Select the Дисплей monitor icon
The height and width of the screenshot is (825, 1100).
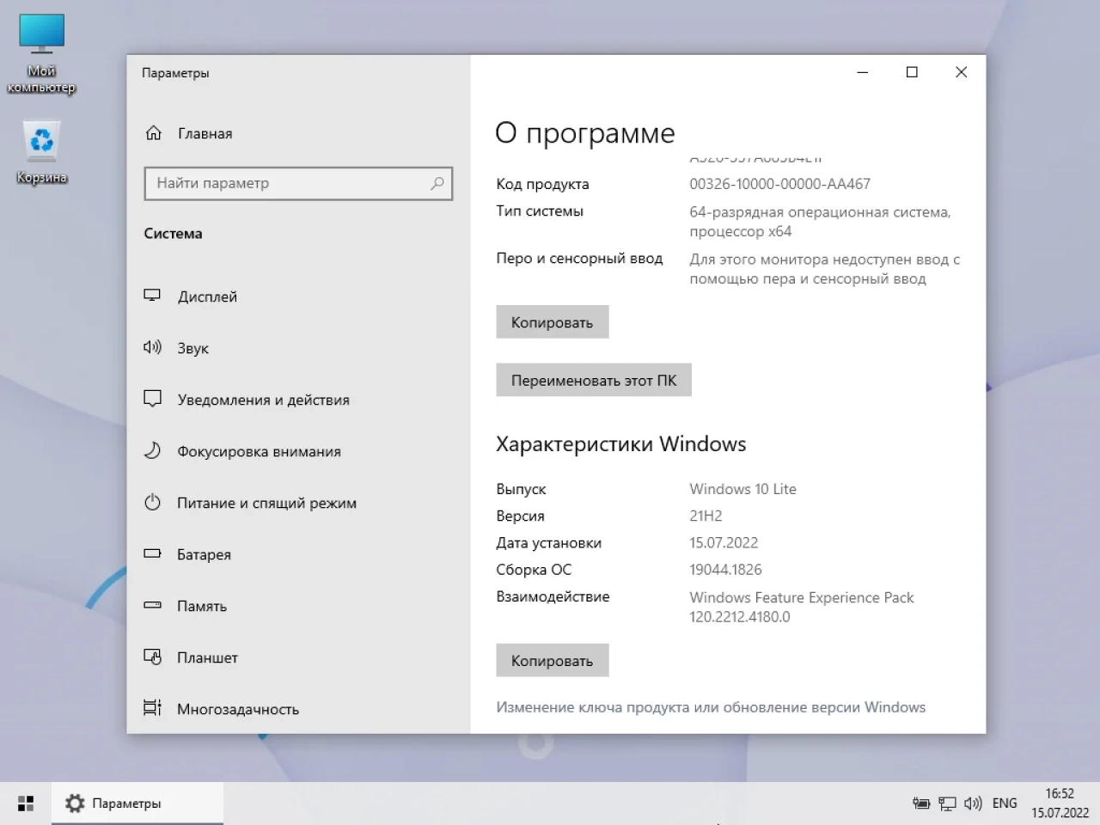152,296
